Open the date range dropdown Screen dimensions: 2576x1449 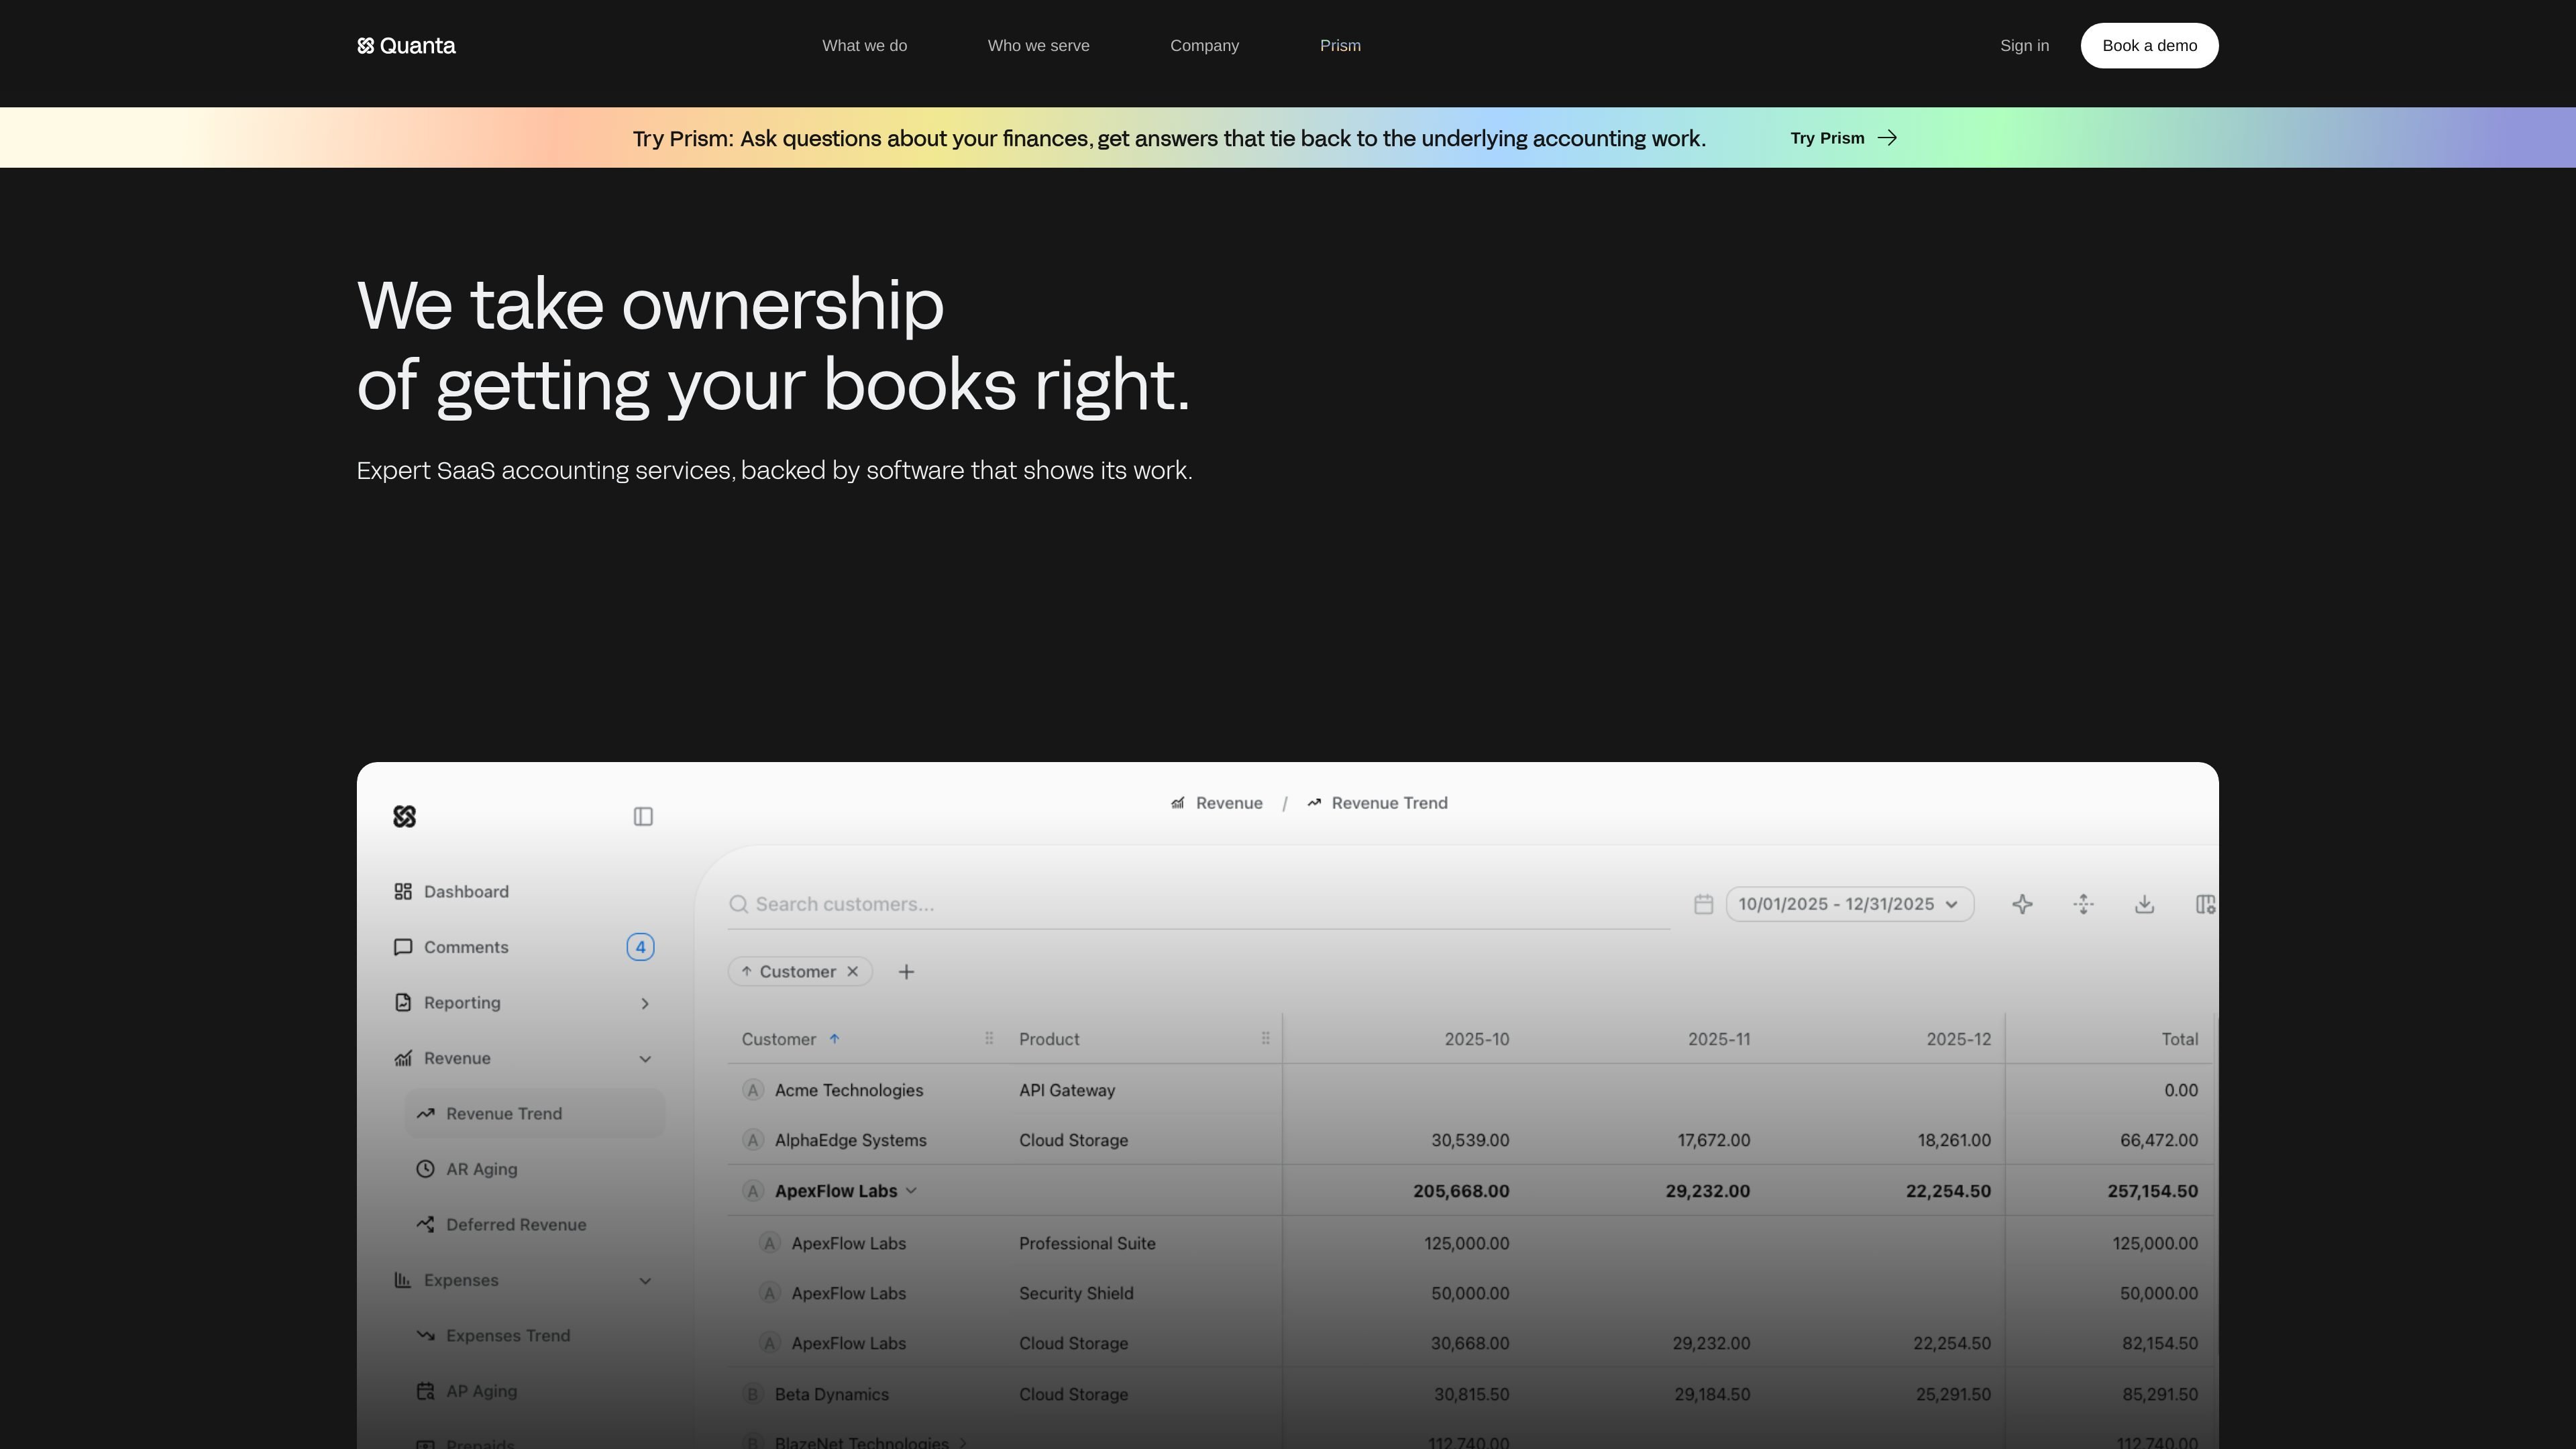point(1849,904)
